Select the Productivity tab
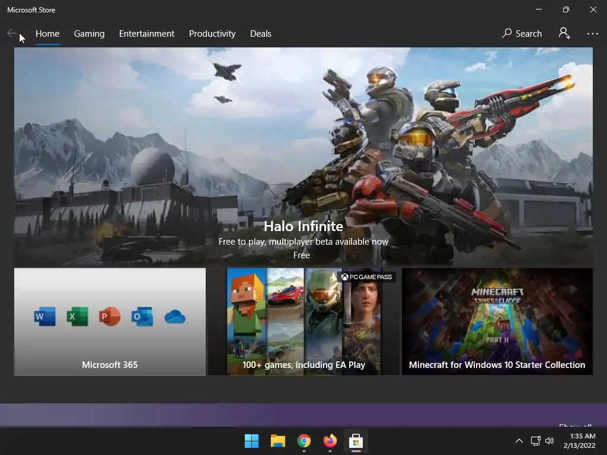Image resolution: width=607 pixels, height=455 pixels. [212, 34]
